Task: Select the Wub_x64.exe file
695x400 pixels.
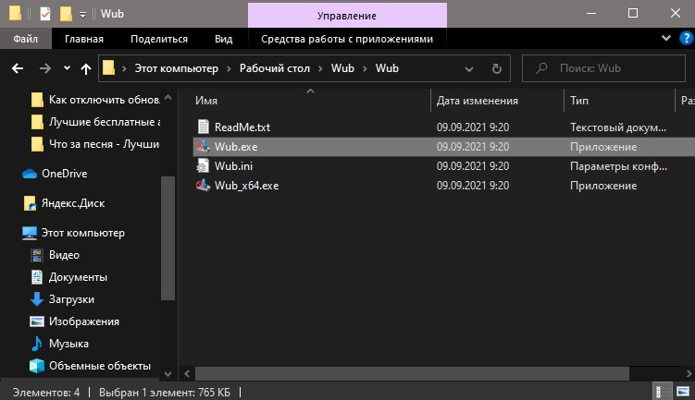Action: (x=247, y=186)
